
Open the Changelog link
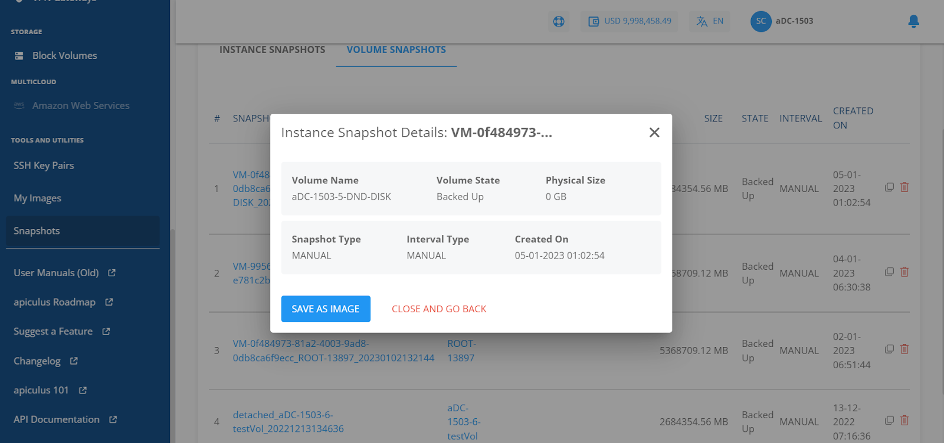point(37,361)
